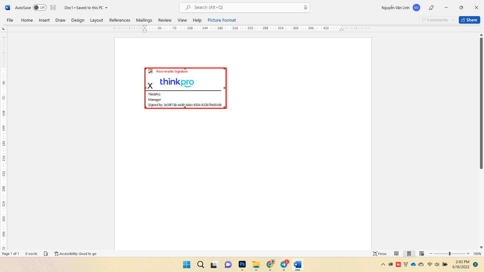This screenshot has width=484, height=272.
Task: Click the zoom in plus button
Action: (468, 254)
